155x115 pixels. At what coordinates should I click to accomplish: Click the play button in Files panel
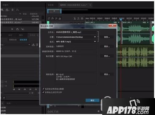point(12,29)
